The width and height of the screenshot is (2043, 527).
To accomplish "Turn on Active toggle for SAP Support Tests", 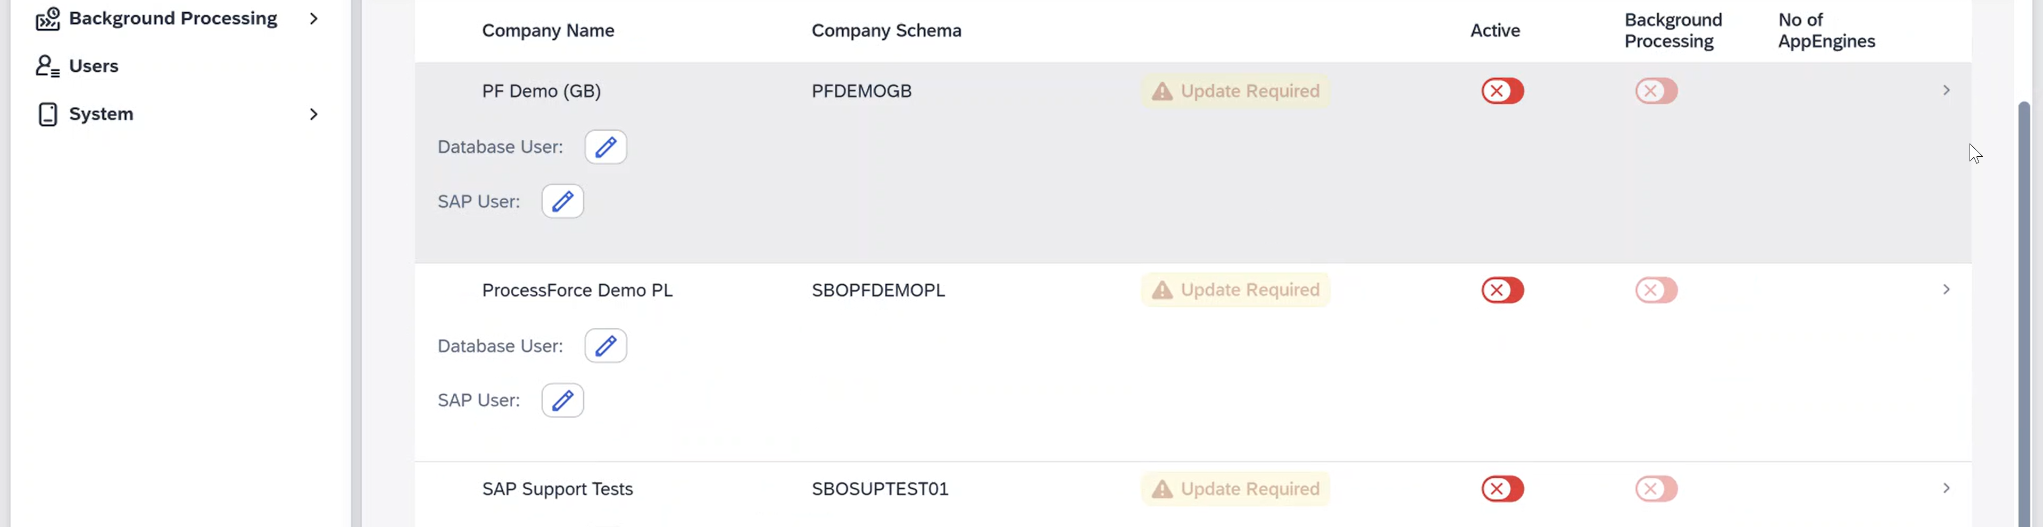I will coord(1501,489).
